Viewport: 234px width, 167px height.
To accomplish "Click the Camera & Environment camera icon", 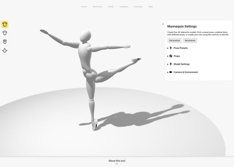I will tap(171, 72).
